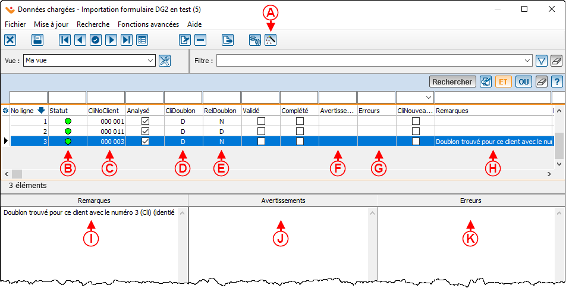
Task: Click the Remarques column filter field
Action: 492,97
